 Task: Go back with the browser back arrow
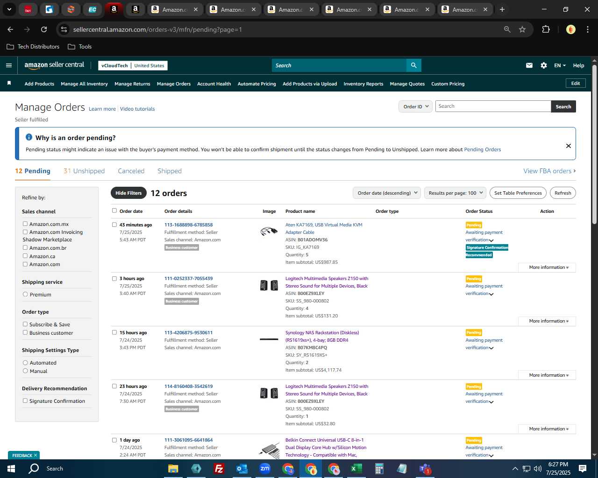(x=10, y=29)
